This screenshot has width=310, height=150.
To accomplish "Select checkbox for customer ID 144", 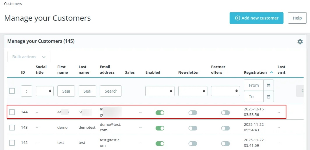I will point(12,112).
